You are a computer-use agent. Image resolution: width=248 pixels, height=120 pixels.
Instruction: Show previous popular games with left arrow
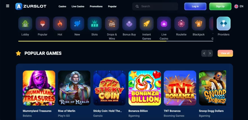[204, 53]
